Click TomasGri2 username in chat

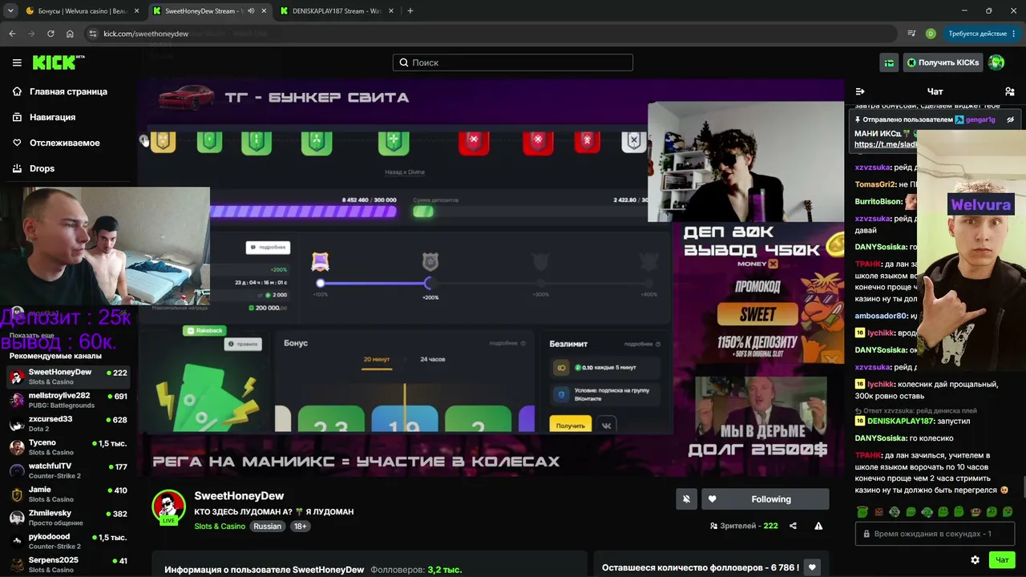pyautogui.click(x=875, y=184)
